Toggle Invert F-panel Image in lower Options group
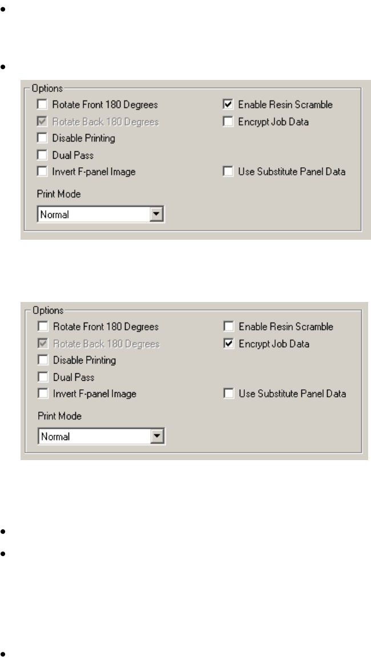371x661 pixels. click(43, 393)
